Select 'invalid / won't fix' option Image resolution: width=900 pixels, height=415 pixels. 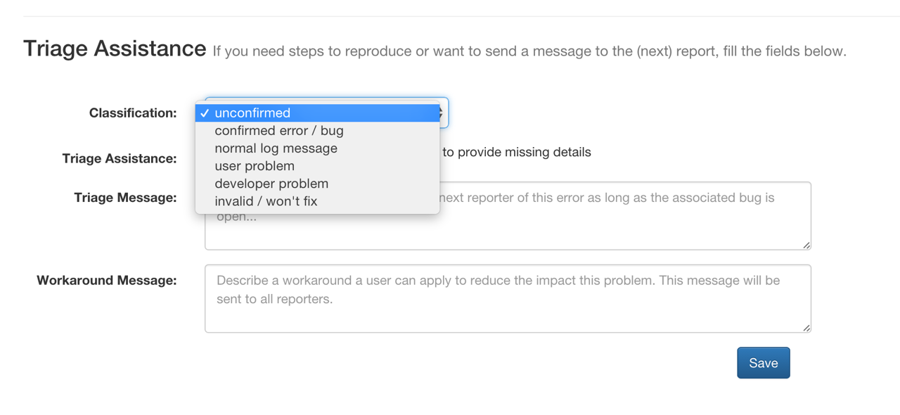(x=266, y=201)
